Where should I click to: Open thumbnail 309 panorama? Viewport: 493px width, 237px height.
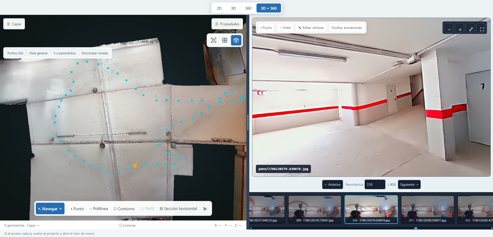(315, 209)
